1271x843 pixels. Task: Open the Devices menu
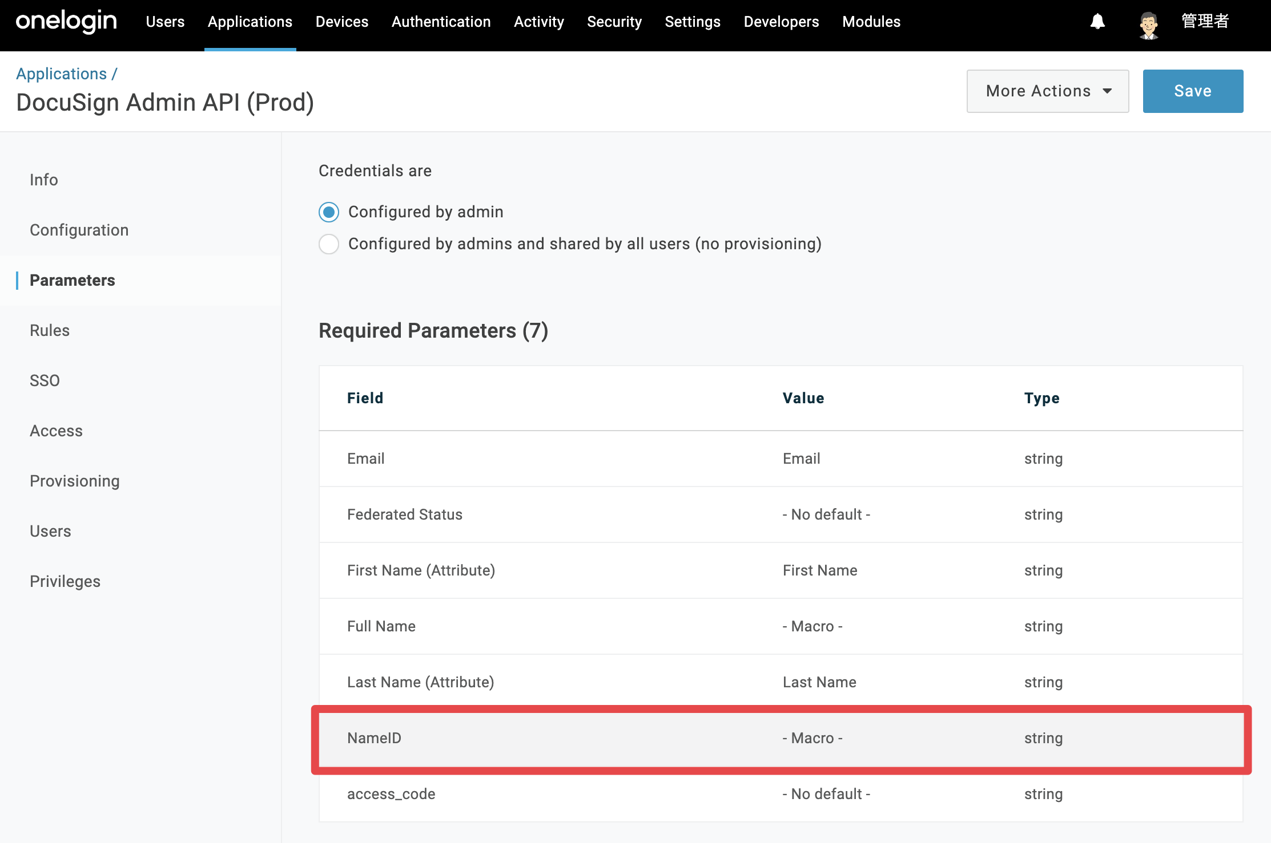[342, 22]
